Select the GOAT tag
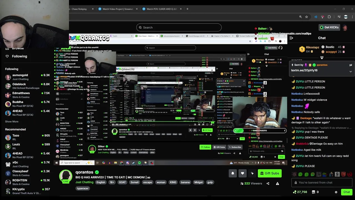Screen dimensions: 355x200 [122, 182]
